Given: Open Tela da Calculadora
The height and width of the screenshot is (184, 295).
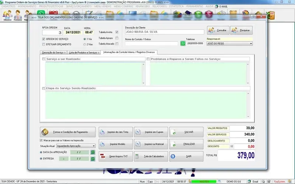Looking at the screenshot, I should (151, 156).
